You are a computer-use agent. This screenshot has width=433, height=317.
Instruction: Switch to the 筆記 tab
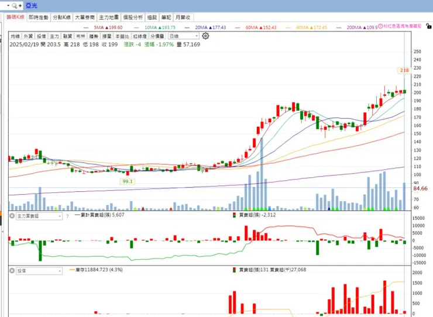pyautogui.click(x=166, y=18)
